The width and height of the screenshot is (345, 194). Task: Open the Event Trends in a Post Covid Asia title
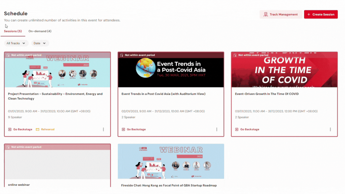[164, 94]
